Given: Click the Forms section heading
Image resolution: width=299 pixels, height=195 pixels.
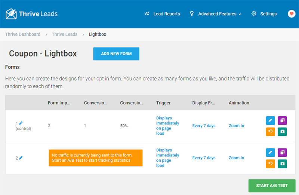Looking at the screenshot, I should pos(12,67).
